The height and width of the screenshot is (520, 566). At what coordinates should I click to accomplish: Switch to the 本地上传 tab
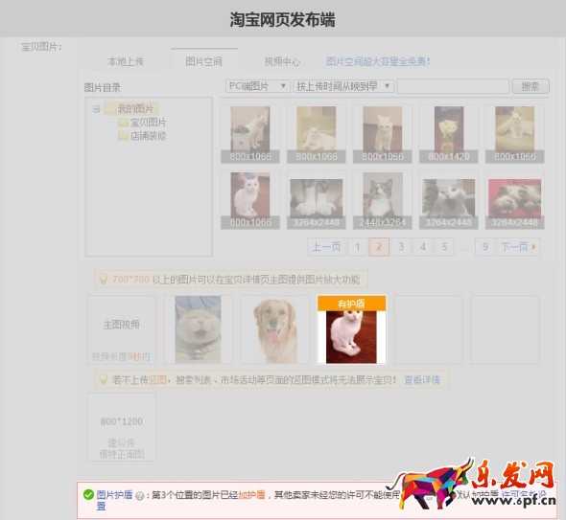(x=126, y=61)
